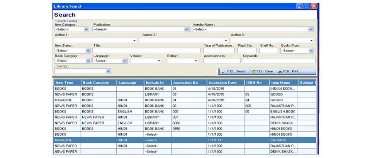
Task: Expand the Publication dropdown
Action: tap(187, 29)
